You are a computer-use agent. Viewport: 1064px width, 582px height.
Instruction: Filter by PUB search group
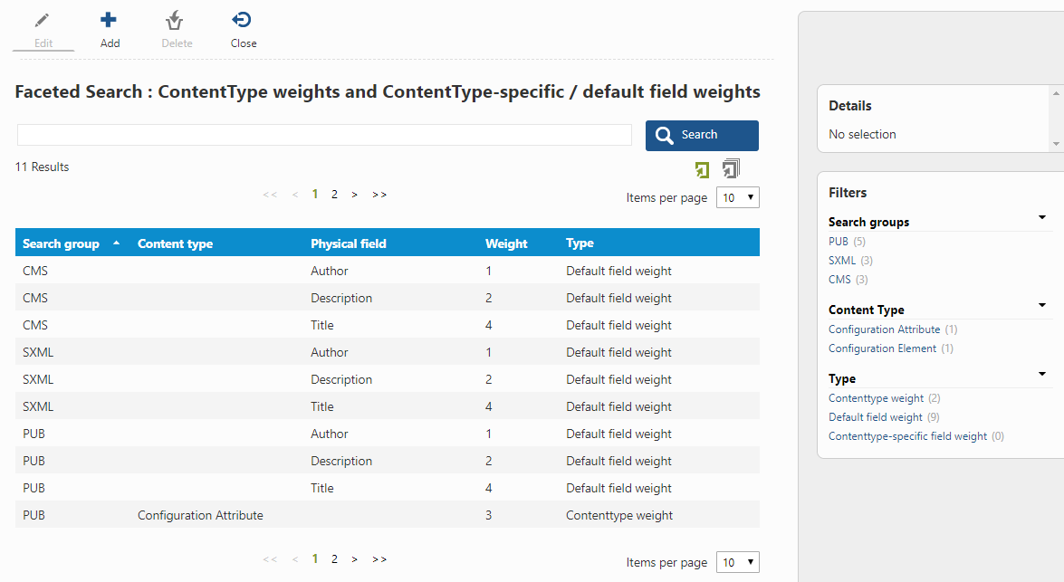pos(838,242)
